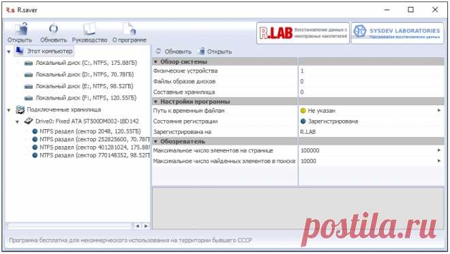450x254 pixels.
Task: Click the R.LAB registered-to value
Action: coord(307,132)
